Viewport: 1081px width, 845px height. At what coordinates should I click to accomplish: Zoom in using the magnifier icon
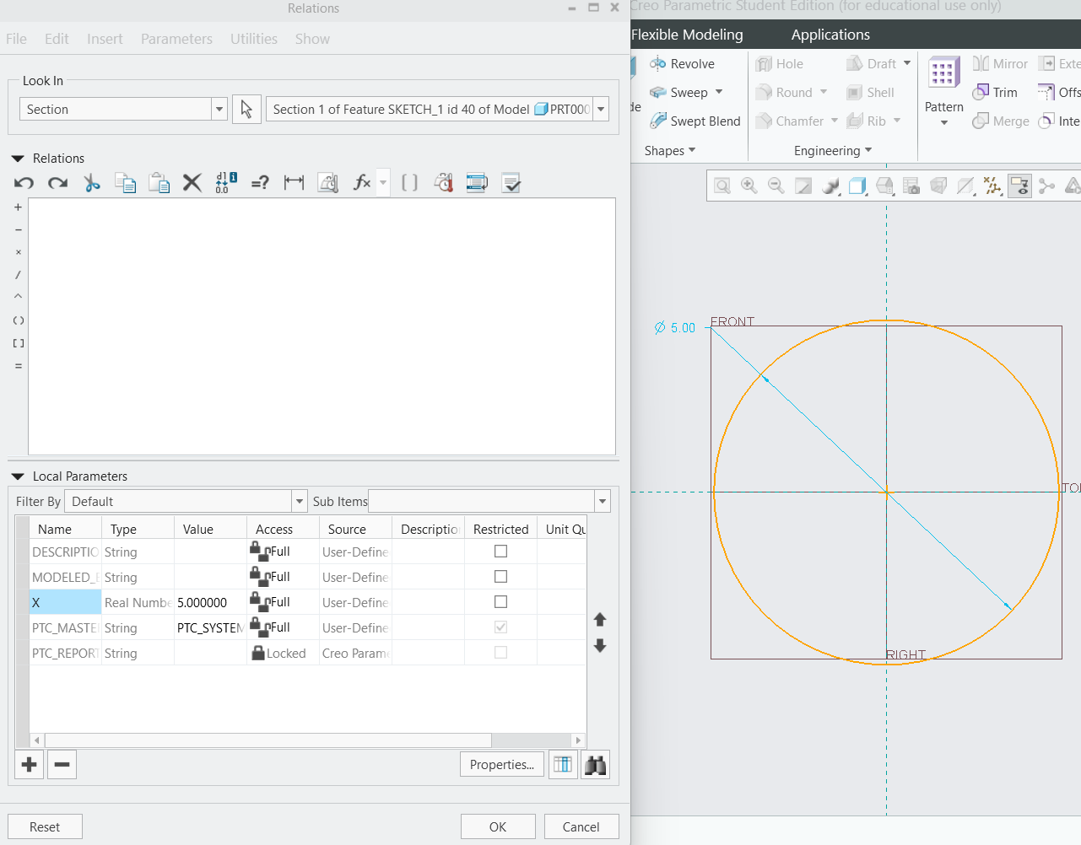(749, 186)
